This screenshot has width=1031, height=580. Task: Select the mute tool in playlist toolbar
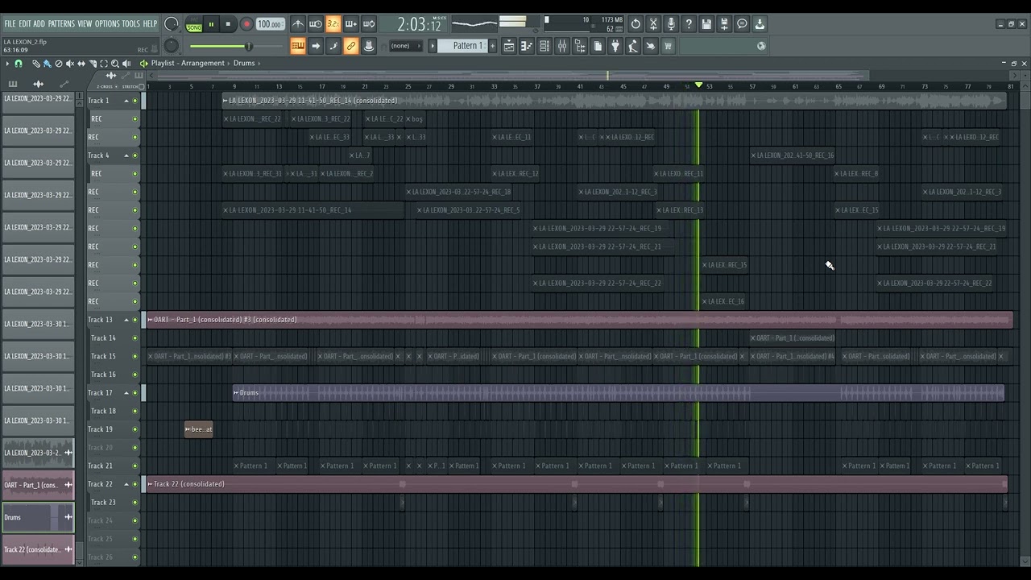[x=69, y=63]
